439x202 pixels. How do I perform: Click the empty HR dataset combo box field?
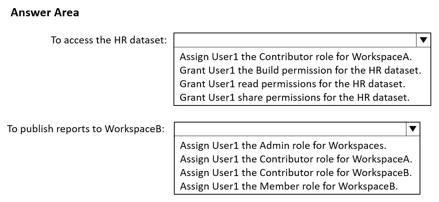click(295, 40)
